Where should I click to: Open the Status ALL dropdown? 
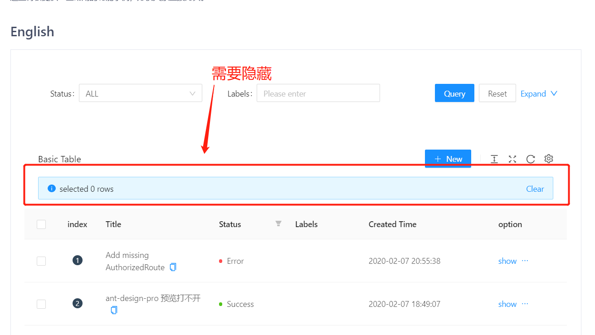(x=141, y=93)
